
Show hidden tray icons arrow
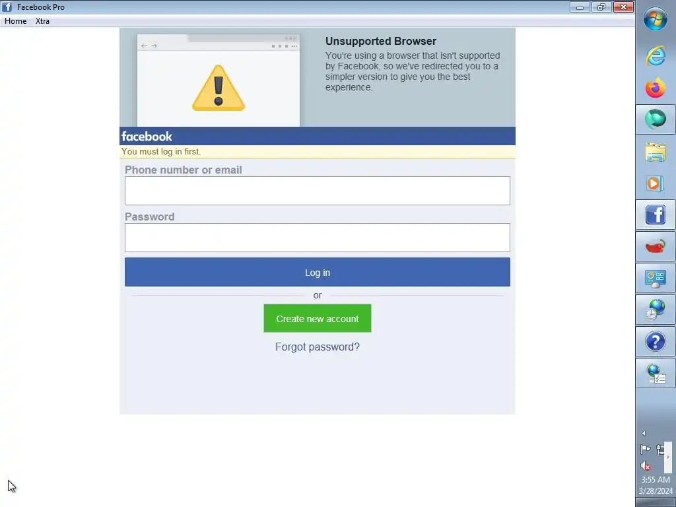click(644, 433)
